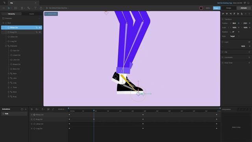Expand the Root node in hierarchy
252x142 pixels.
coord(4,23)
